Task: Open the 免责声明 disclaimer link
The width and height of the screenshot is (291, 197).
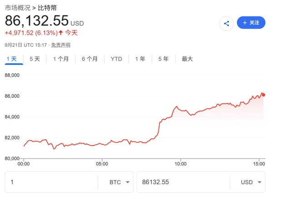Action: (60, 45)
